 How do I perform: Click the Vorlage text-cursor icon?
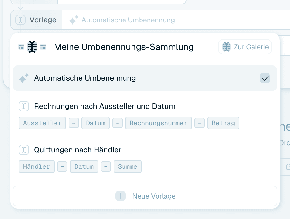coord(21,20)
